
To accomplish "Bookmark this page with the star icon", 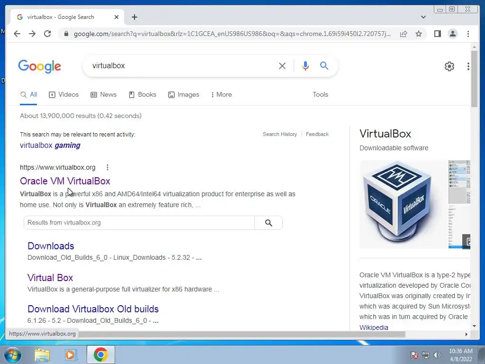I will click(x=419, y=34).
